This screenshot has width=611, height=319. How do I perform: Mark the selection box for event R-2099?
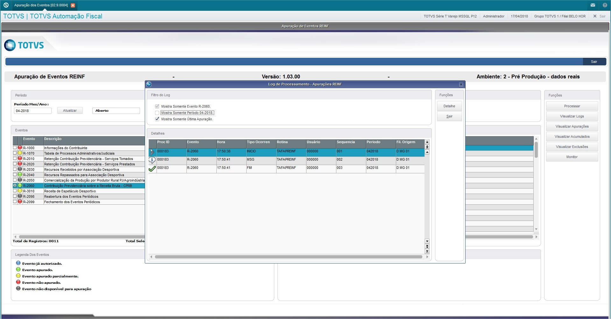(x=15, y=202)
